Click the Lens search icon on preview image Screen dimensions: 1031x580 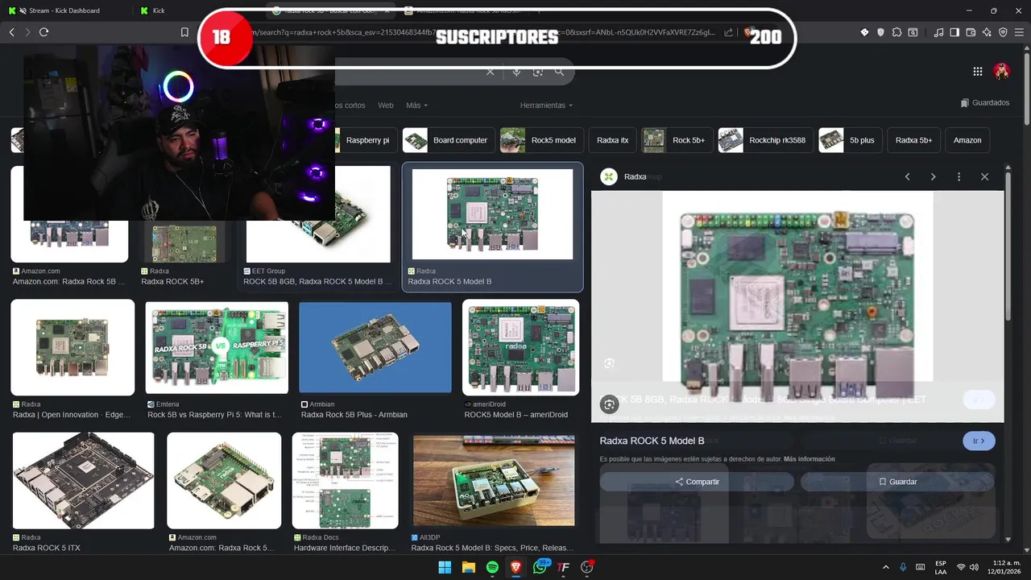609,404
